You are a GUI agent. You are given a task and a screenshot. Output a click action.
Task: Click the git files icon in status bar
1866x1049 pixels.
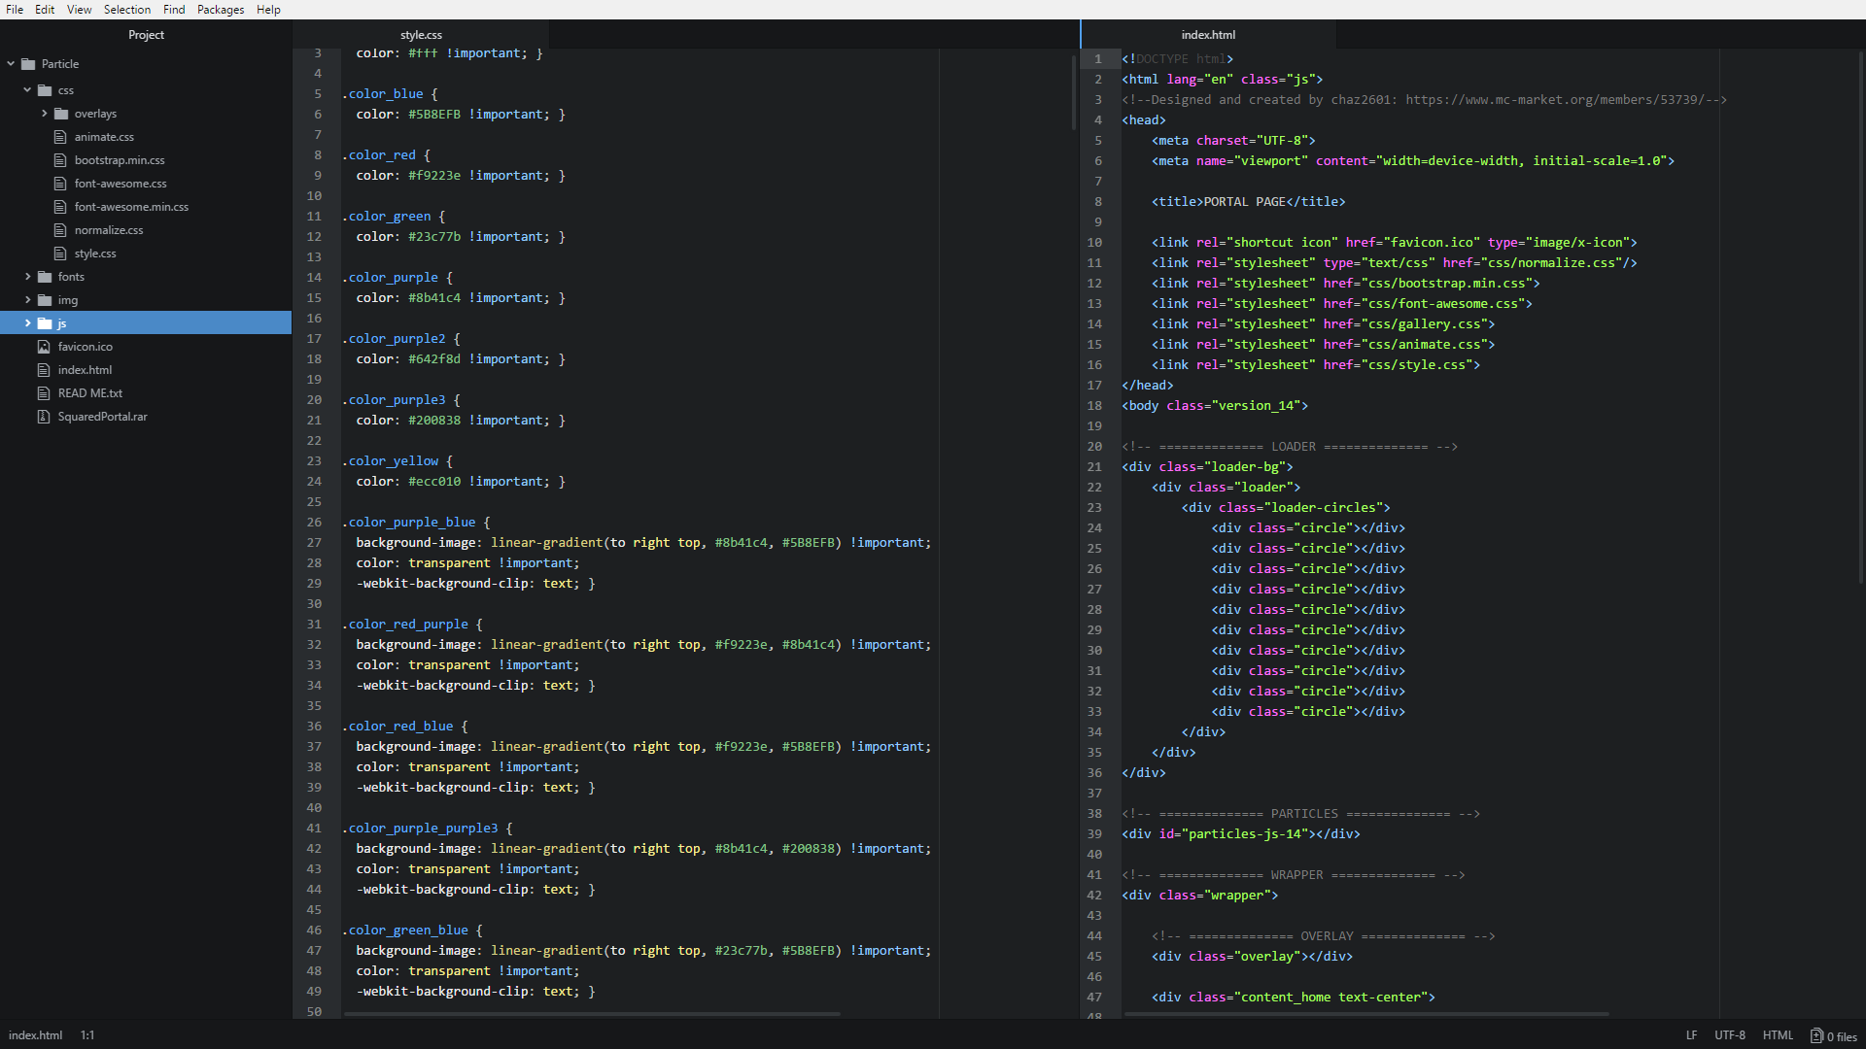(x=1815, y=1035)
